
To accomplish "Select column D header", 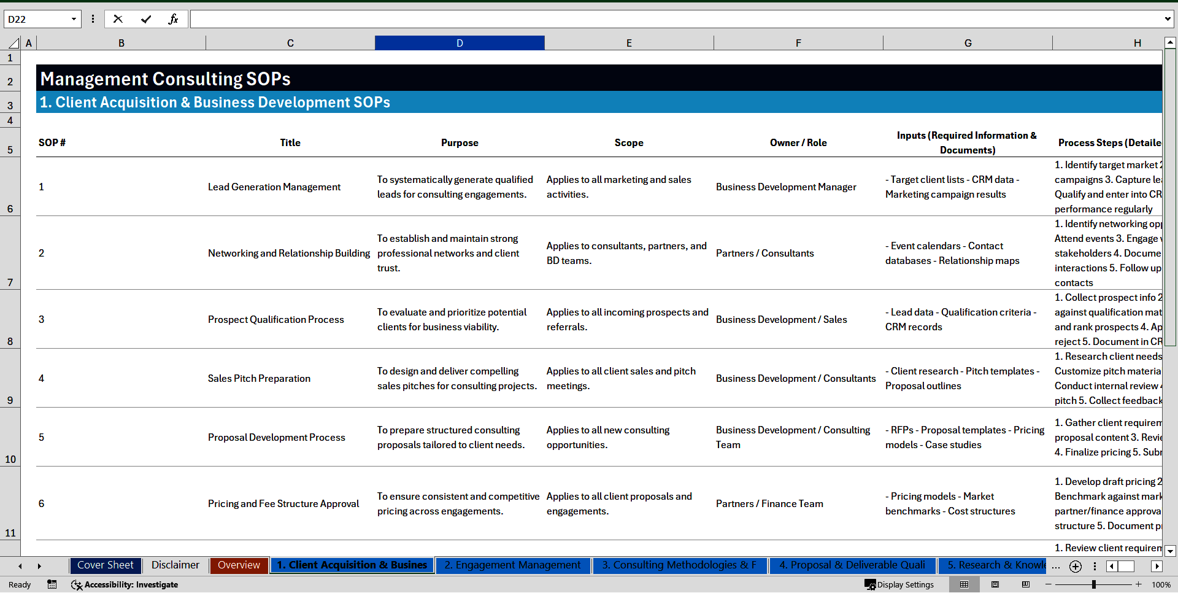I will click(x=460, y=43).
